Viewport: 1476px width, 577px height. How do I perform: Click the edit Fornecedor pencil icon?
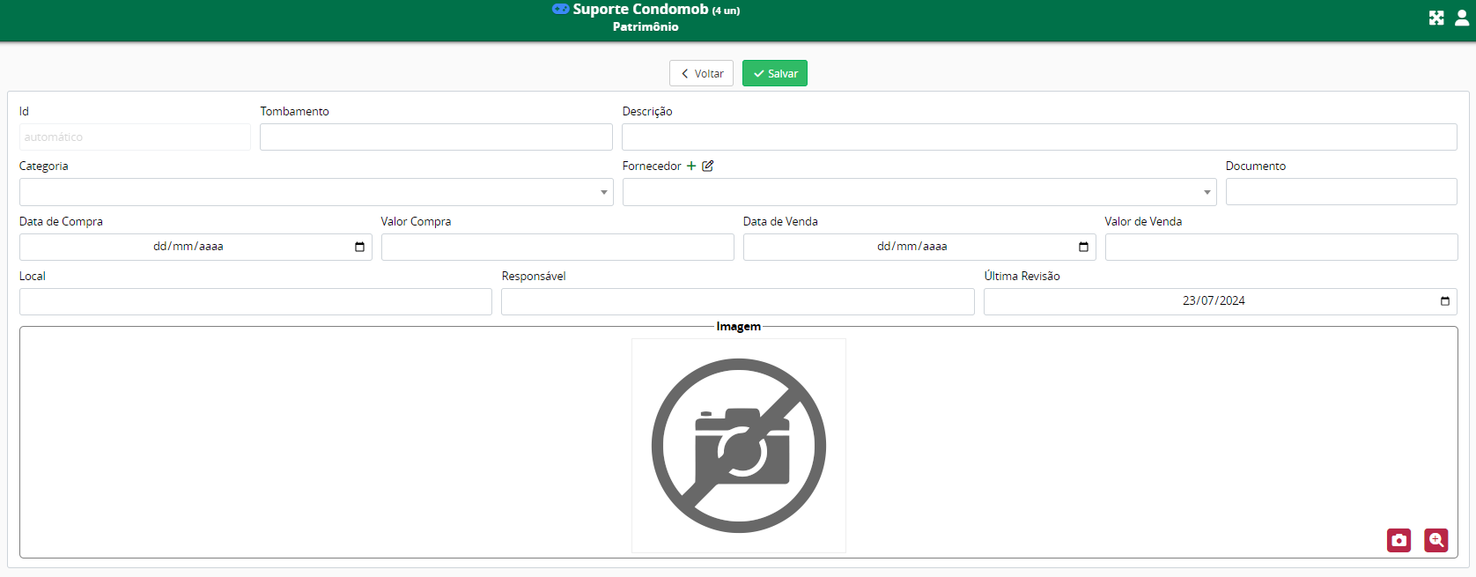[708, 166]
